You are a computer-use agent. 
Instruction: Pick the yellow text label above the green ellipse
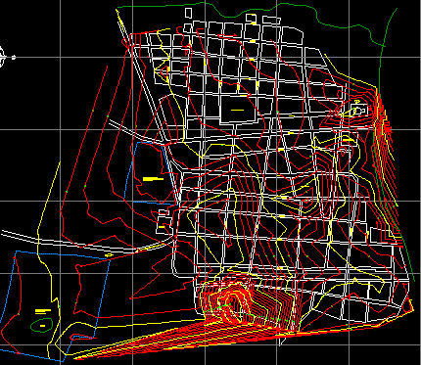(x=43, y=311)
